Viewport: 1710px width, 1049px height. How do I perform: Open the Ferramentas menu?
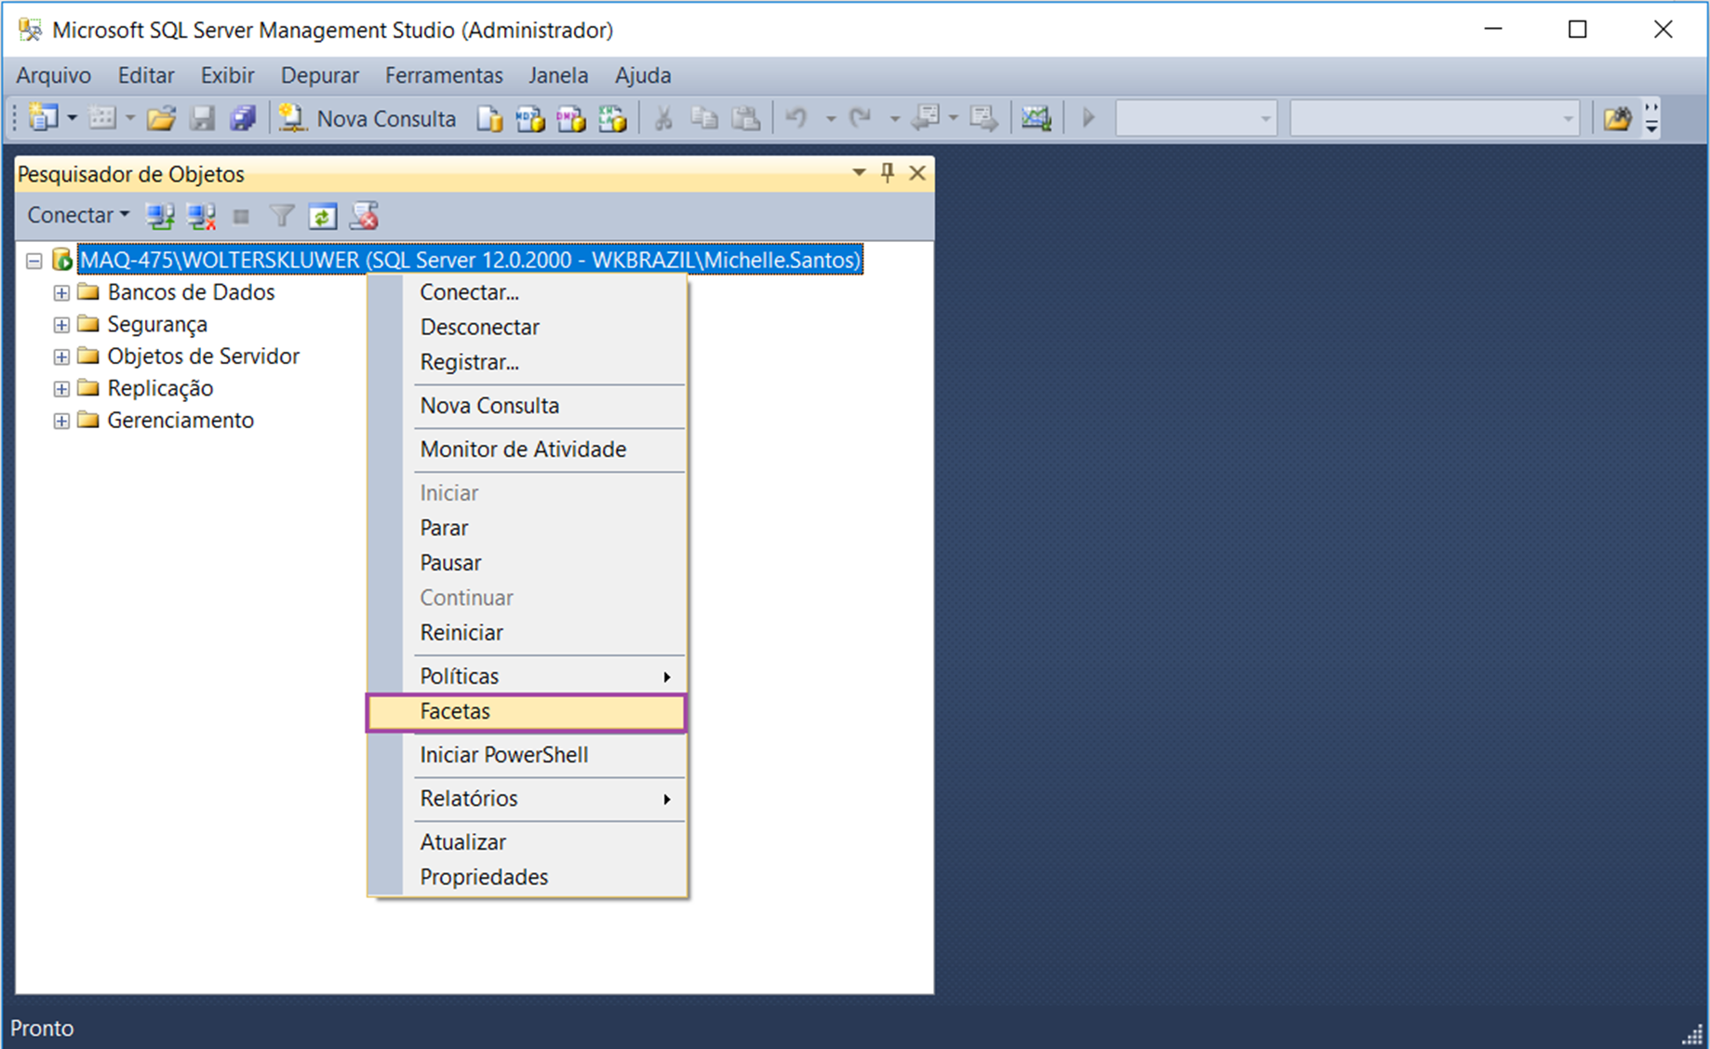(444, 75)
